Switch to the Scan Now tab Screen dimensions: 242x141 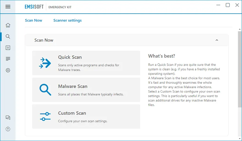(33, 20)
